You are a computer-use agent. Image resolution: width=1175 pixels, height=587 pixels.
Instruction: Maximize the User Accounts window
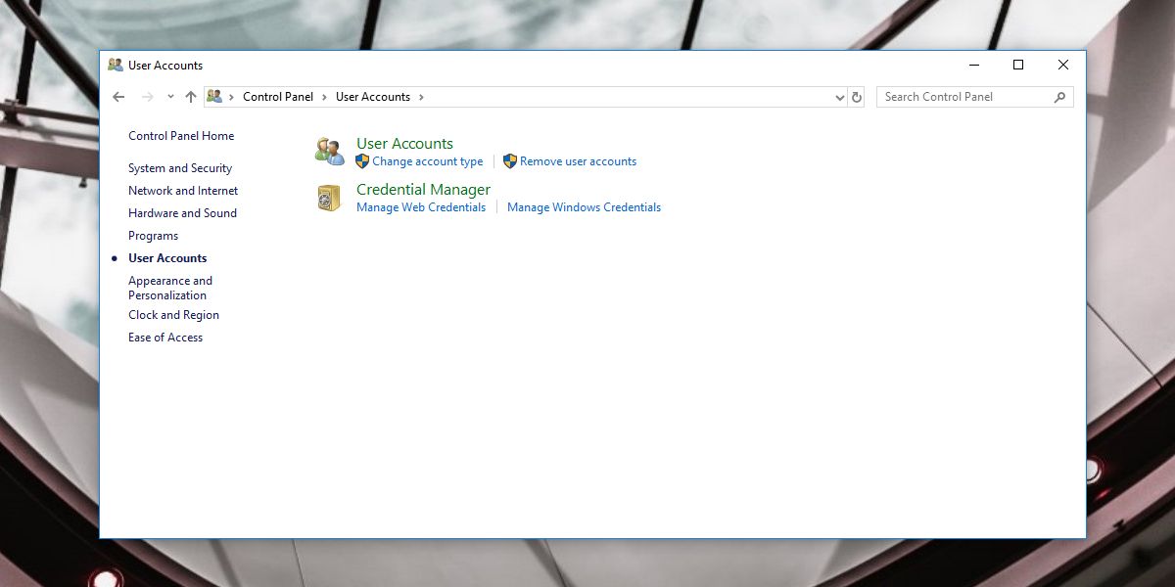pos(1018,66)
